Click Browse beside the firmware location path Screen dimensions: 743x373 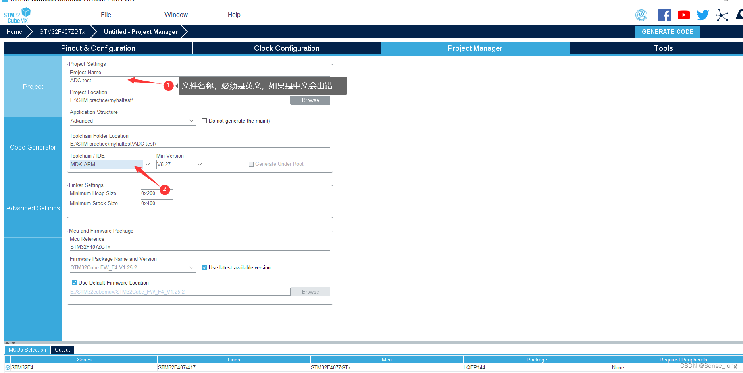click(310, 292)
